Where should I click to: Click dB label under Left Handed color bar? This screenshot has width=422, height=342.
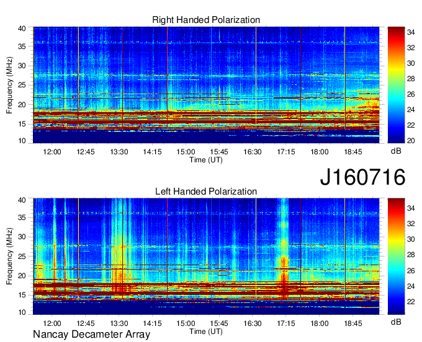396,322
